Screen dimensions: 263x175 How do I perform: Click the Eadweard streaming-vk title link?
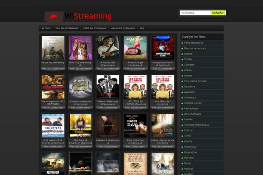click(x=108, y=141)
